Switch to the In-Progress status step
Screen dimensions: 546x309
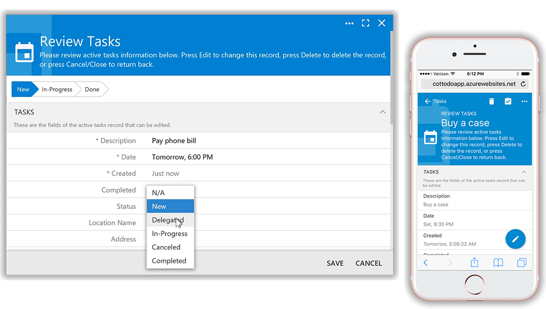pyautogui.click(x=57, y=89)
